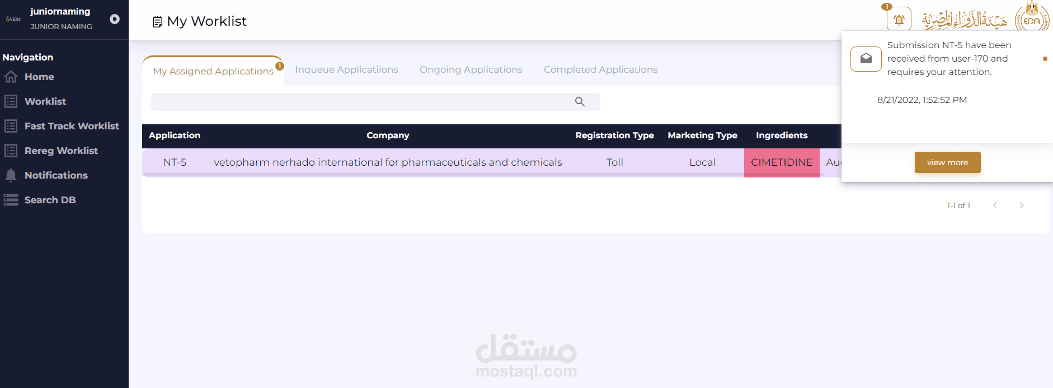The image size is (1053, 388).
Task: Click the Ingredients column header
Action: (782, 135)
